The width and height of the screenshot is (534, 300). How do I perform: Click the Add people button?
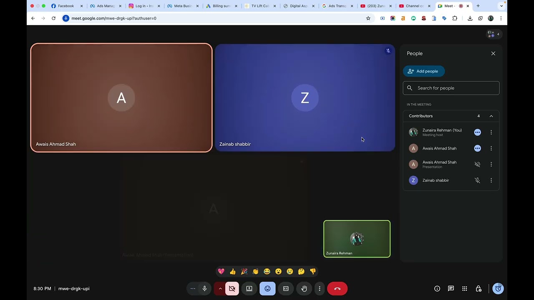[x=423, y=71]
